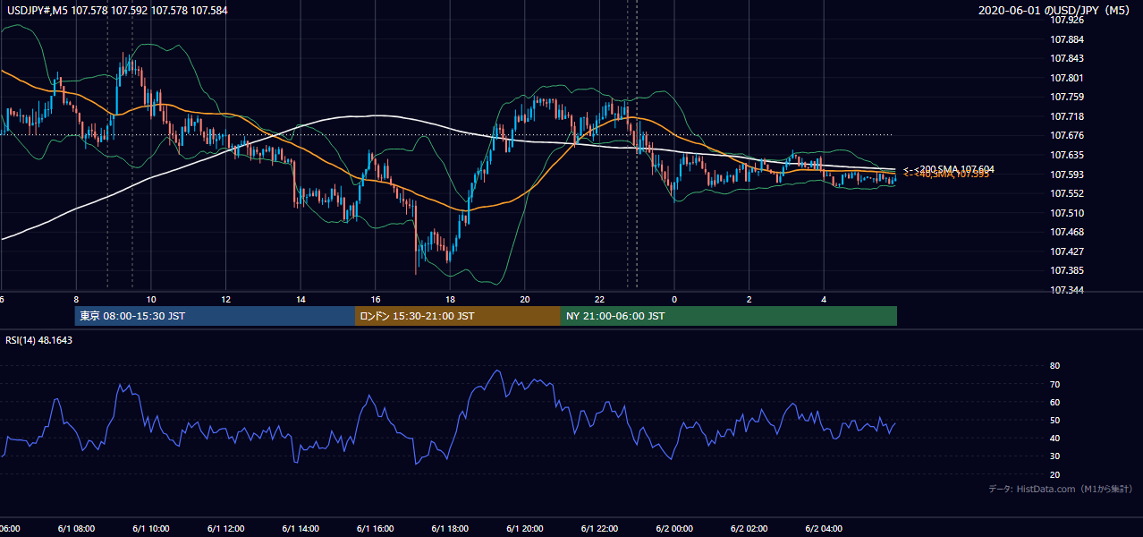Click price axis label 107.843
Screen dimensions: 1143x537
(x=1068, y=58)
